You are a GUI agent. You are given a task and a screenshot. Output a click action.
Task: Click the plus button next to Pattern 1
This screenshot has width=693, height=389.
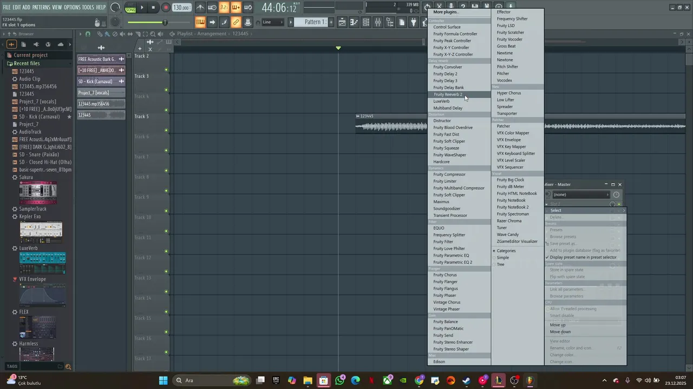click(331, 22)
